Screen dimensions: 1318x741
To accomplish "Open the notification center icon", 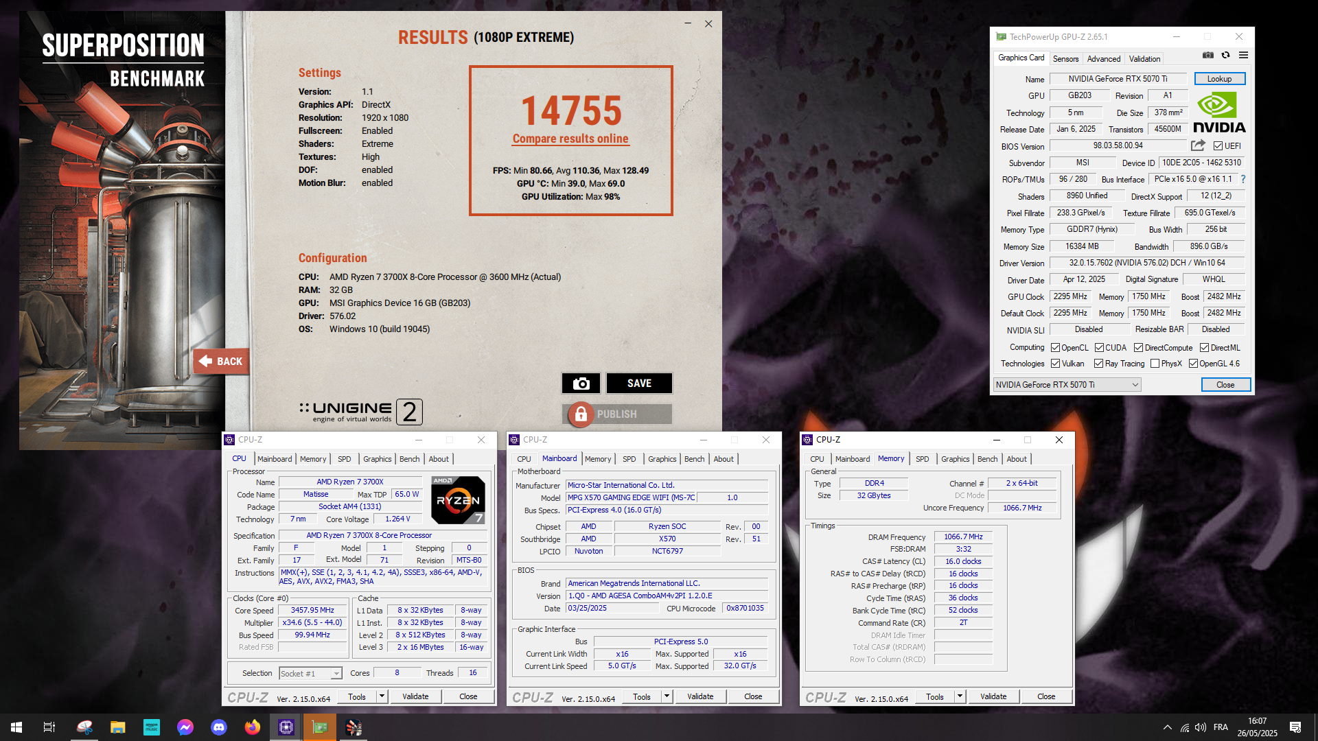I will click(x=1295, y=727).
